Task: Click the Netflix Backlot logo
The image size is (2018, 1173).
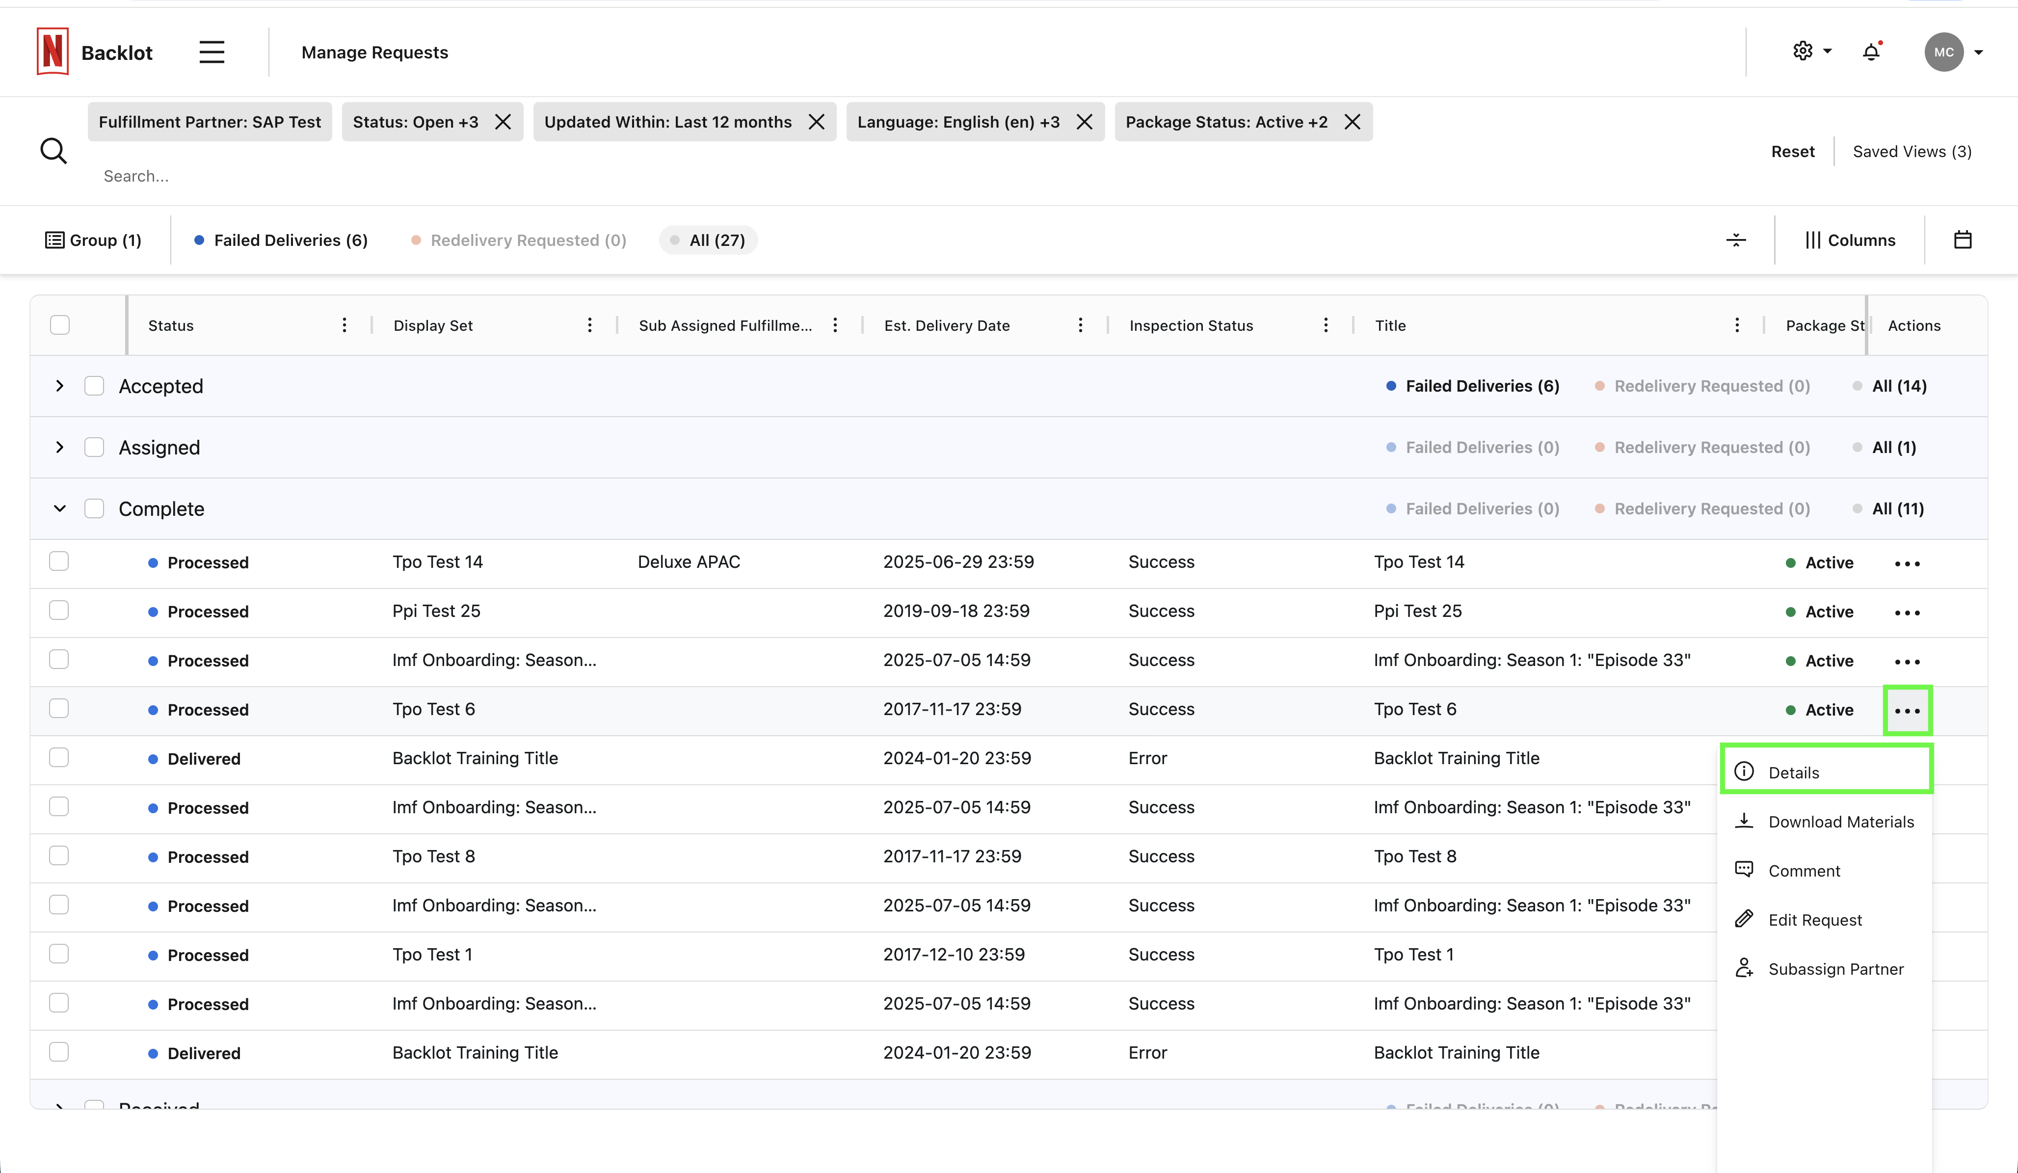Action: (53, 51)
